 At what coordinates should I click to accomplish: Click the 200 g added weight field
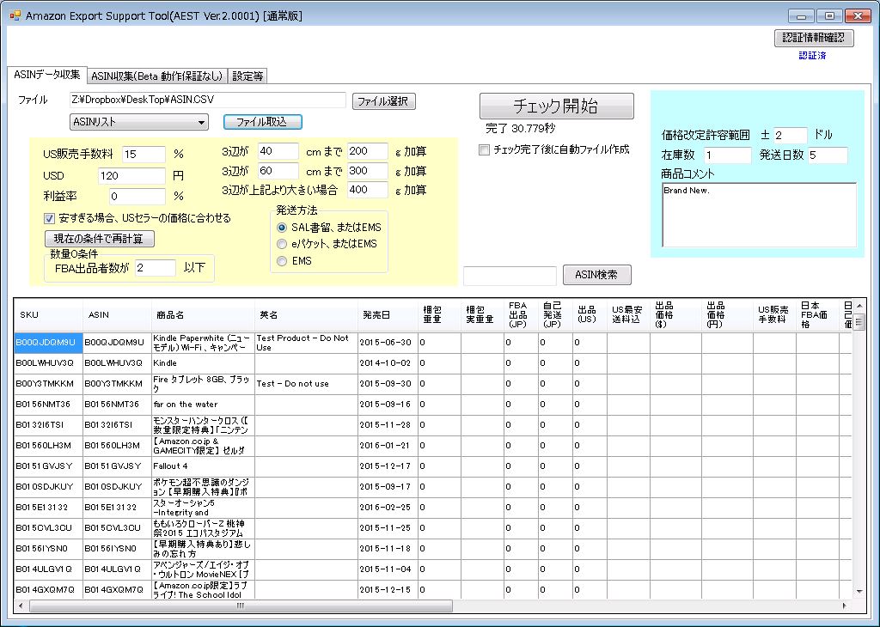point(368,151)
